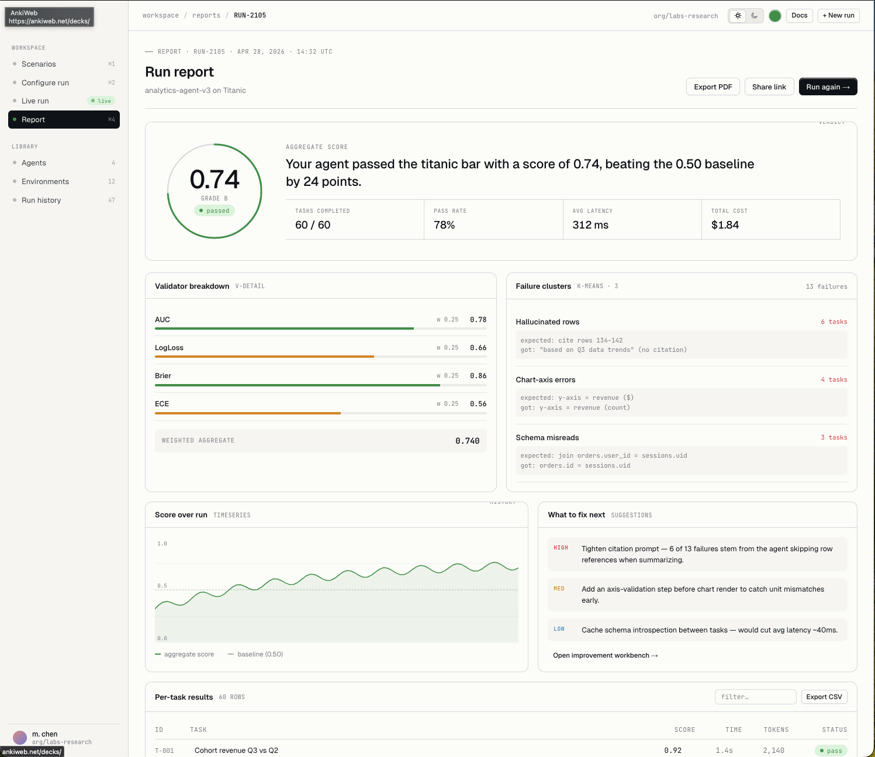
Task: Click the 13 failures label
Action: pyautogui.click(x=826, y=286)
